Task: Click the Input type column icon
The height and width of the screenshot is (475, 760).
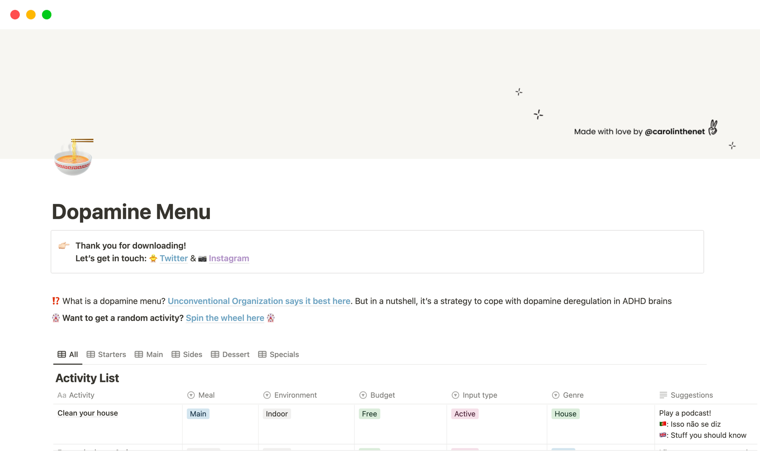Action: point(455,395)
